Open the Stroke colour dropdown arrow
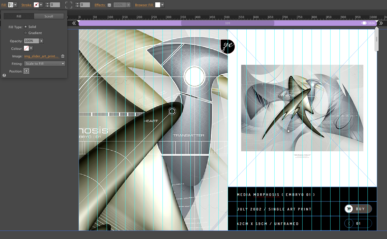The height and width of the screenshot is (239, 387). (41, 5)
